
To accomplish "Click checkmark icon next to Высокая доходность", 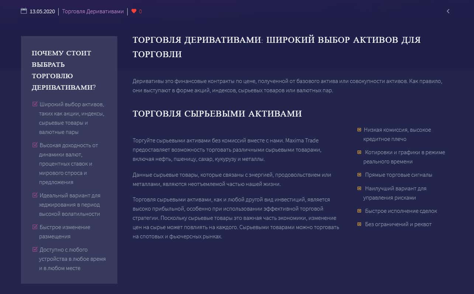I will 35,145.
